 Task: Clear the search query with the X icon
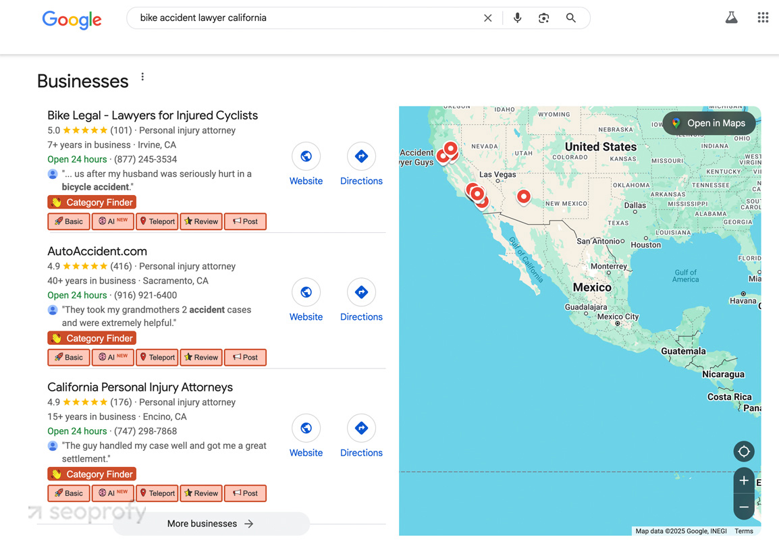pos(488,18)
